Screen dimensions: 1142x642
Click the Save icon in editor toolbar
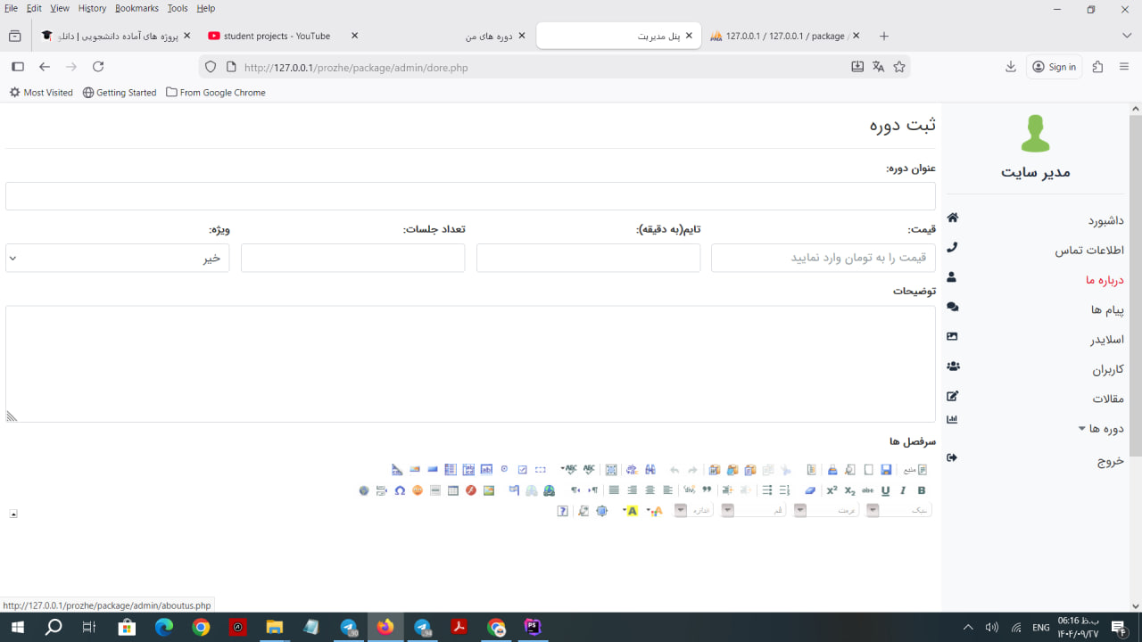886,470
